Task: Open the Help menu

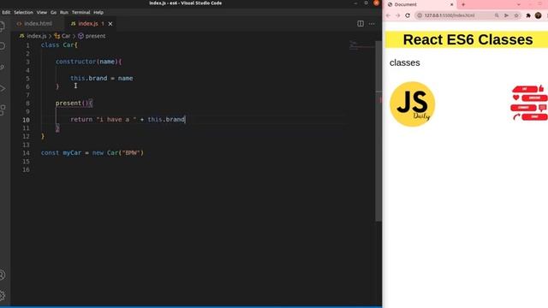Action: [x=98, y=12]
